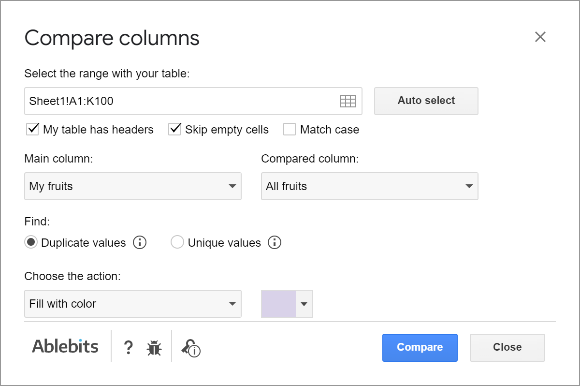This screenshot has width=580, height=386.
Task: Open Compared column dropdown showing All fruits
Action: (370, 186)
